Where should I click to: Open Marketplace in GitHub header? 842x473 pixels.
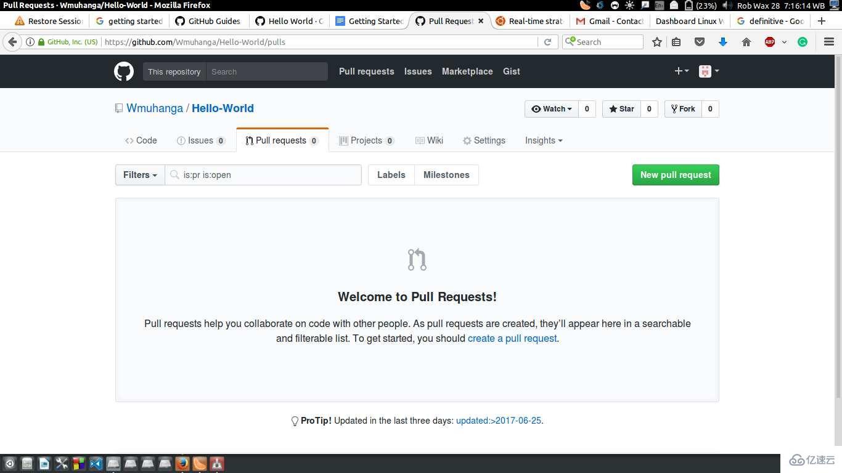[x=467, y=71]
